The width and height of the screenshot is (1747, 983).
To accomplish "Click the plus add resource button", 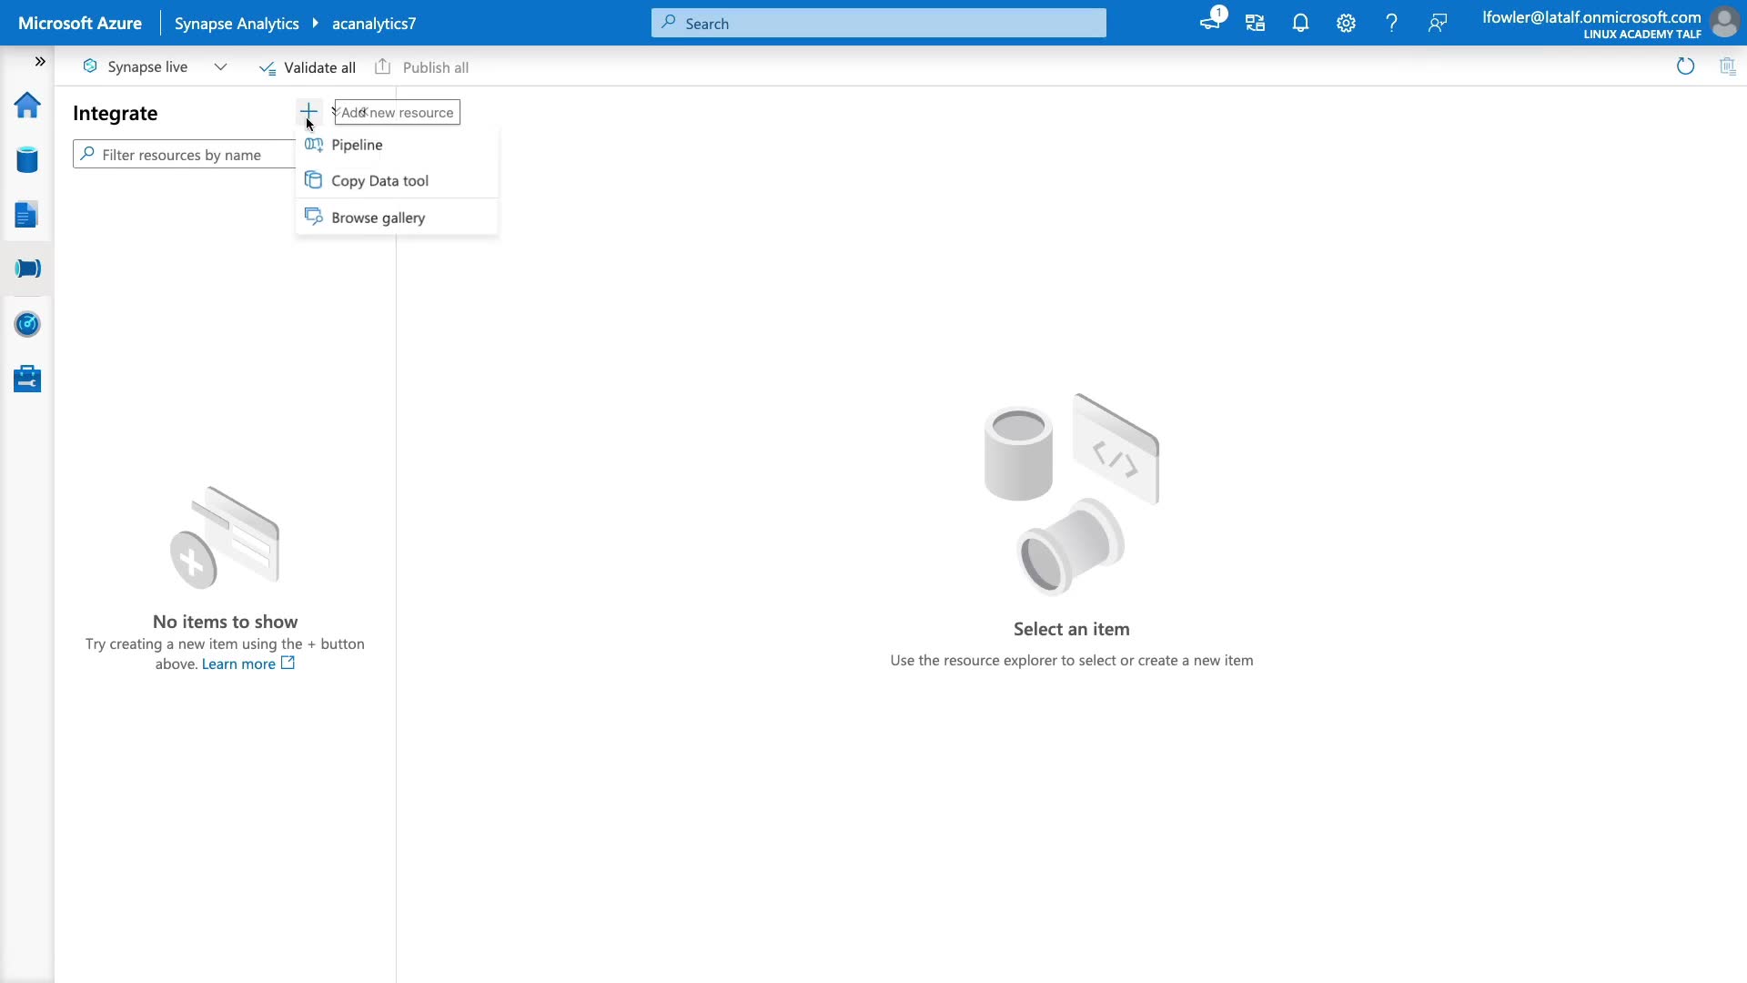I will tap(308, 112).
